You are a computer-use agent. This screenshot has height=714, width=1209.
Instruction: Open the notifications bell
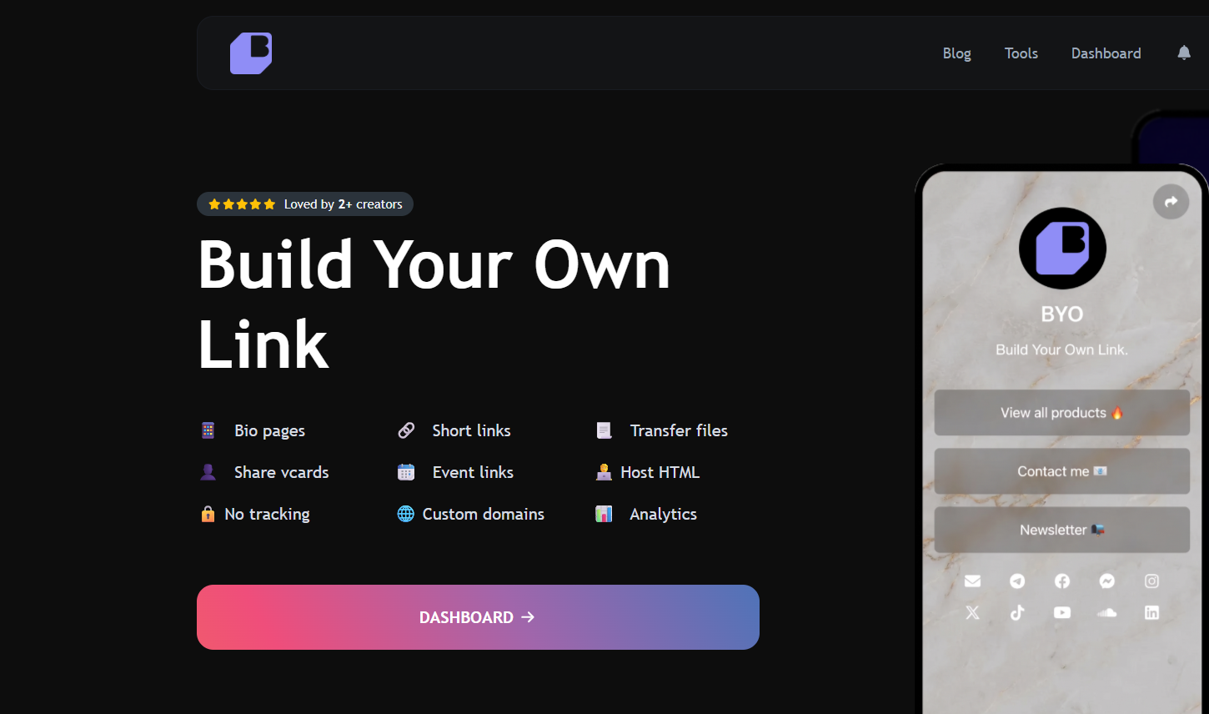1184,53
